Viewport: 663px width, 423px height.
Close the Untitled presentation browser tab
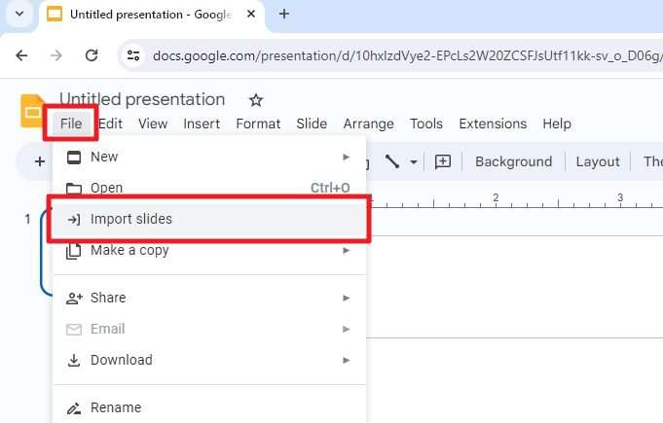[251, 14]
